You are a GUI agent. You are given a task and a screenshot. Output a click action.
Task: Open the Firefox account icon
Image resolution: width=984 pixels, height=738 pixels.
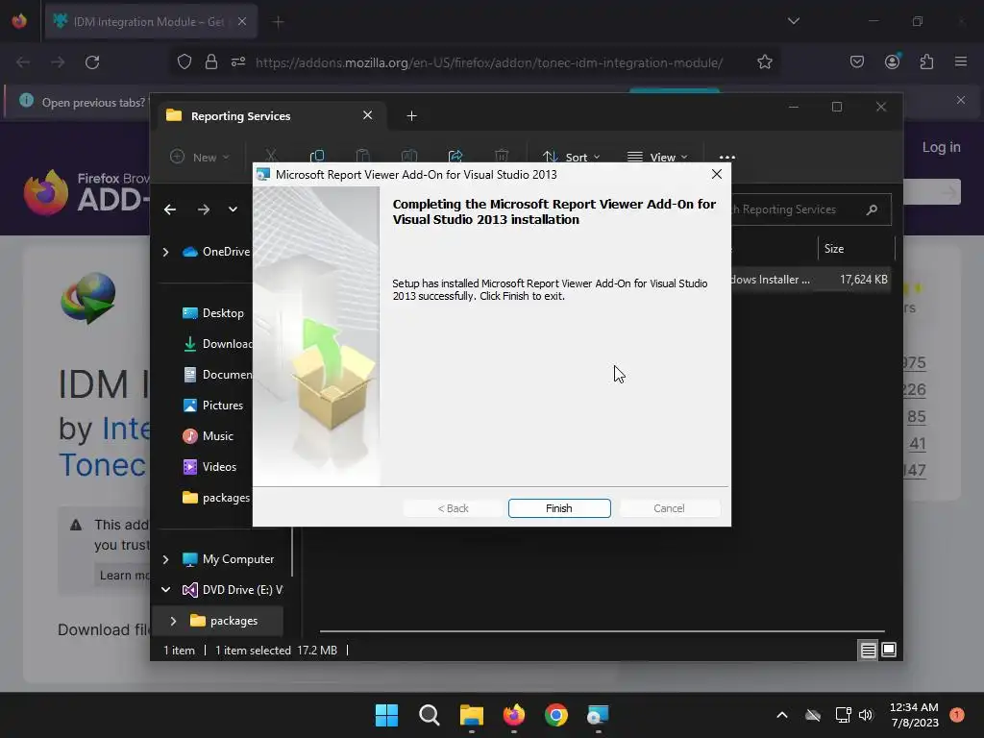click(x=892, y=61)
